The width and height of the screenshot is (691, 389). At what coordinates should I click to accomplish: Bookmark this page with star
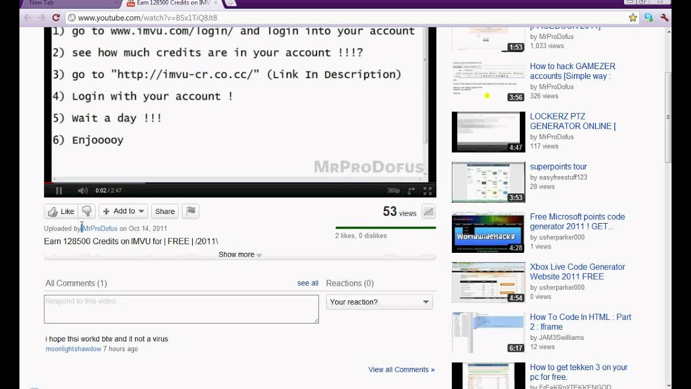(633, 18)
